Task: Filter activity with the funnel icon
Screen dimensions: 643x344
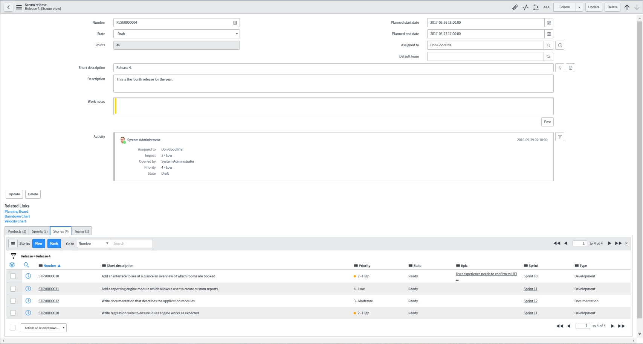Action: (560, 137)
